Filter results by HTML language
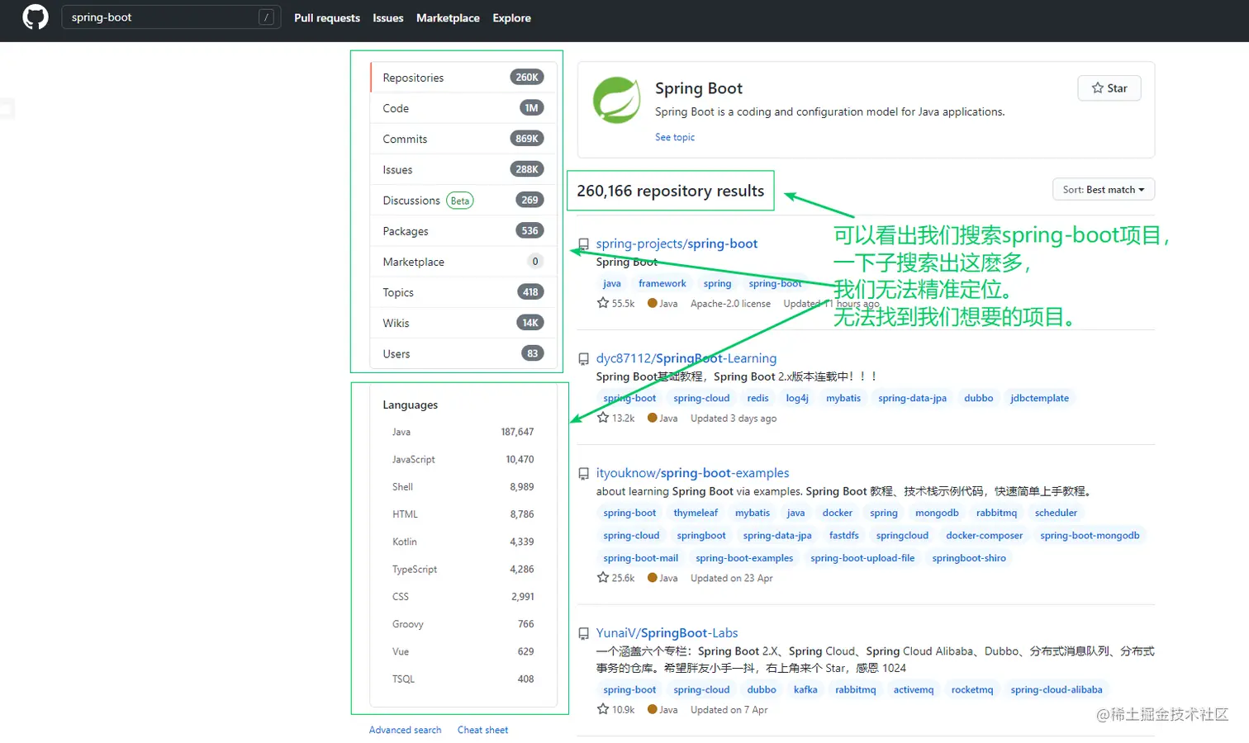This screenshot has height=743, width=1249. pyautogui.click(x=463, y=514)
